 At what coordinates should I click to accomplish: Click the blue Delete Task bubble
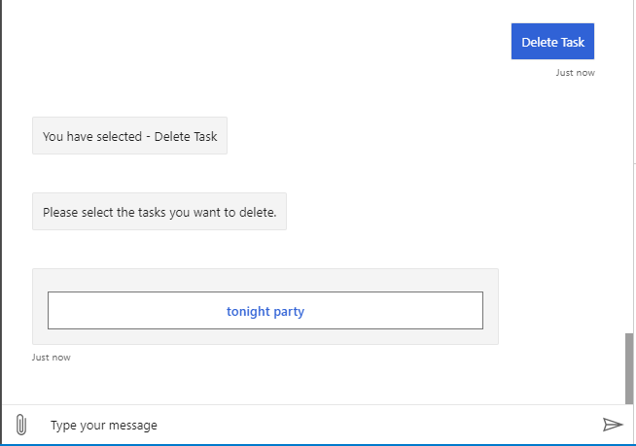tap(552, 42)
